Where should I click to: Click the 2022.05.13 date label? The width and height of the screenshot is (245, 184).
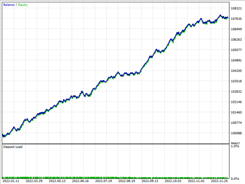point(57,181)
